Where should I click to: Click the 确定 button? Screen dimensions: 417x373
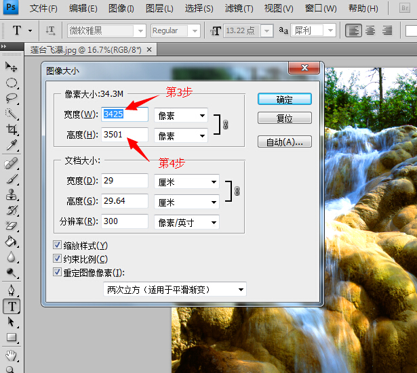[284, 100]
